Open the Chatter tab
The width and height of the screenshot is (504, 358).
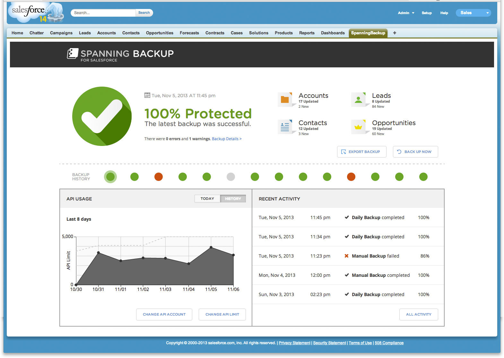pyautogui.click(x=37, y=33)
